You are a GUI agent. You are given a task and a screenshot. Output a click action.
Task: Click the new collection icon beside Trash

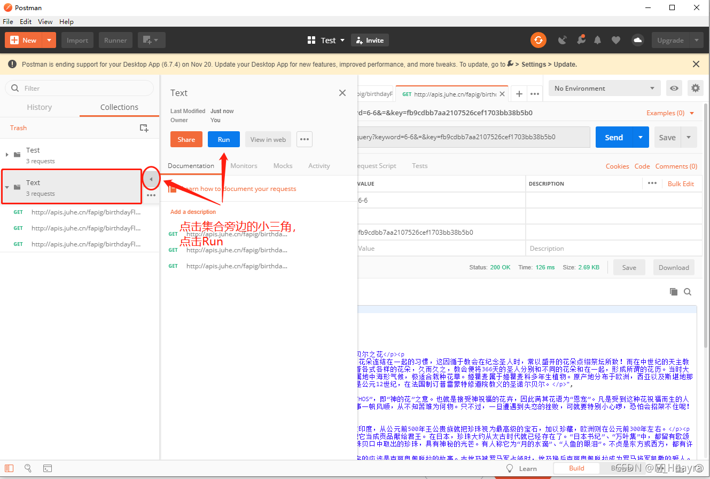click(144, 128)
